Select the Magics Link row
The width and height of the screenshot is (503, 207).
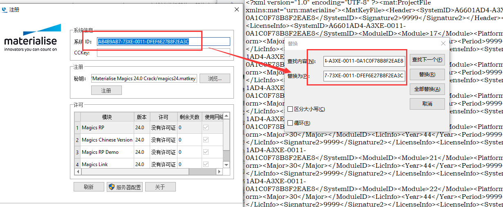pyautogui.click(x=149, y=164)
